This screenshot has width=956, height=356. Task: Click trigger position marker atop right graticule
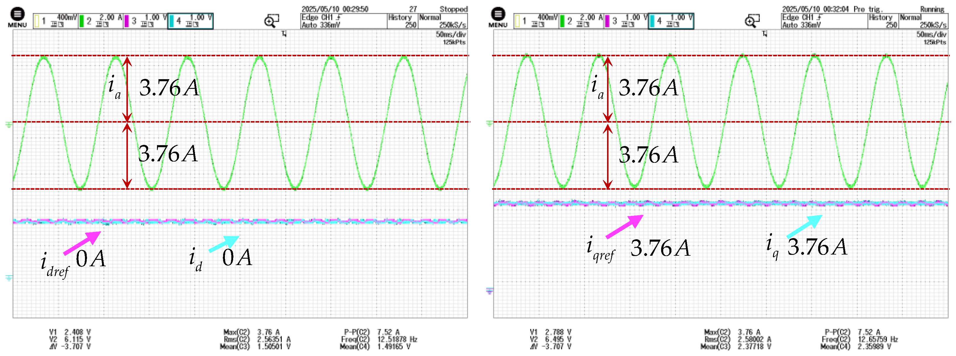click(765, 34)
